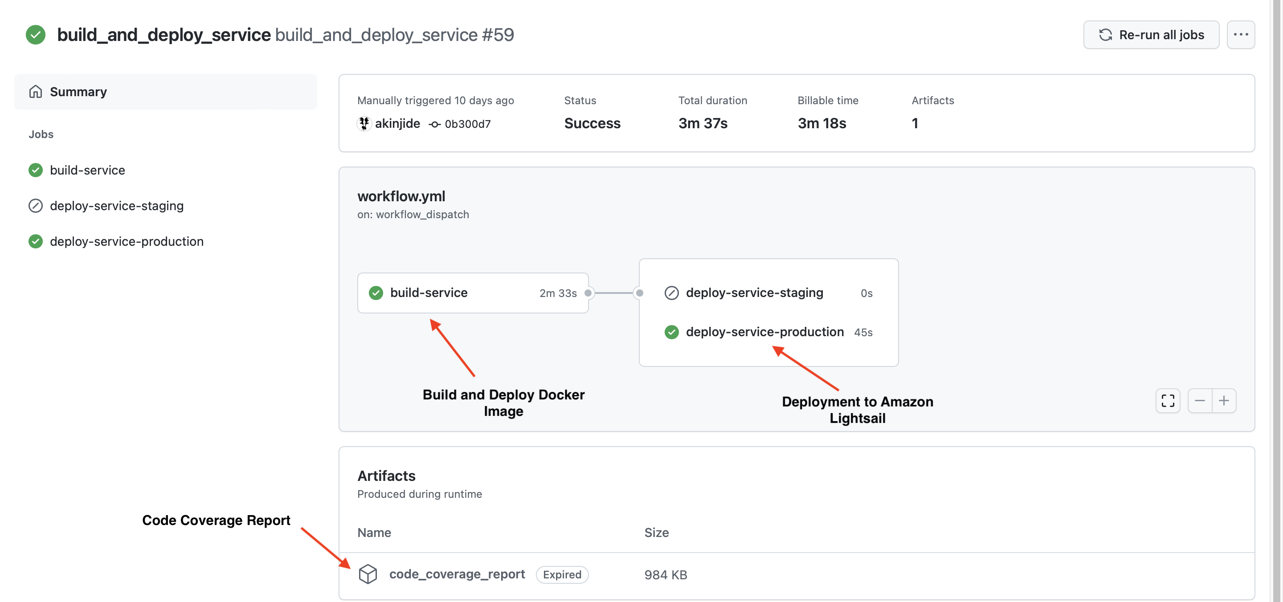This screenshot has width=1283, height=602.
Task: Open deploy-service-production job in sidebar
Action: click(127, 241)
